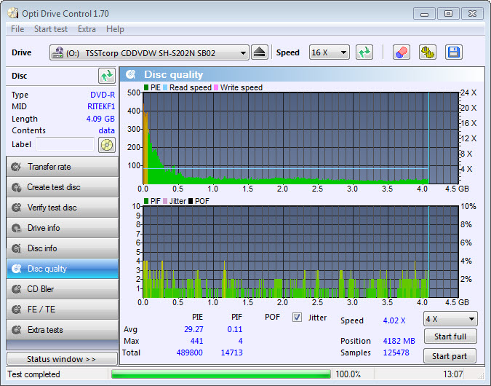Click the eject disc tray icon
This screenshot has height=386, width=491.
(x=259, y=52)
